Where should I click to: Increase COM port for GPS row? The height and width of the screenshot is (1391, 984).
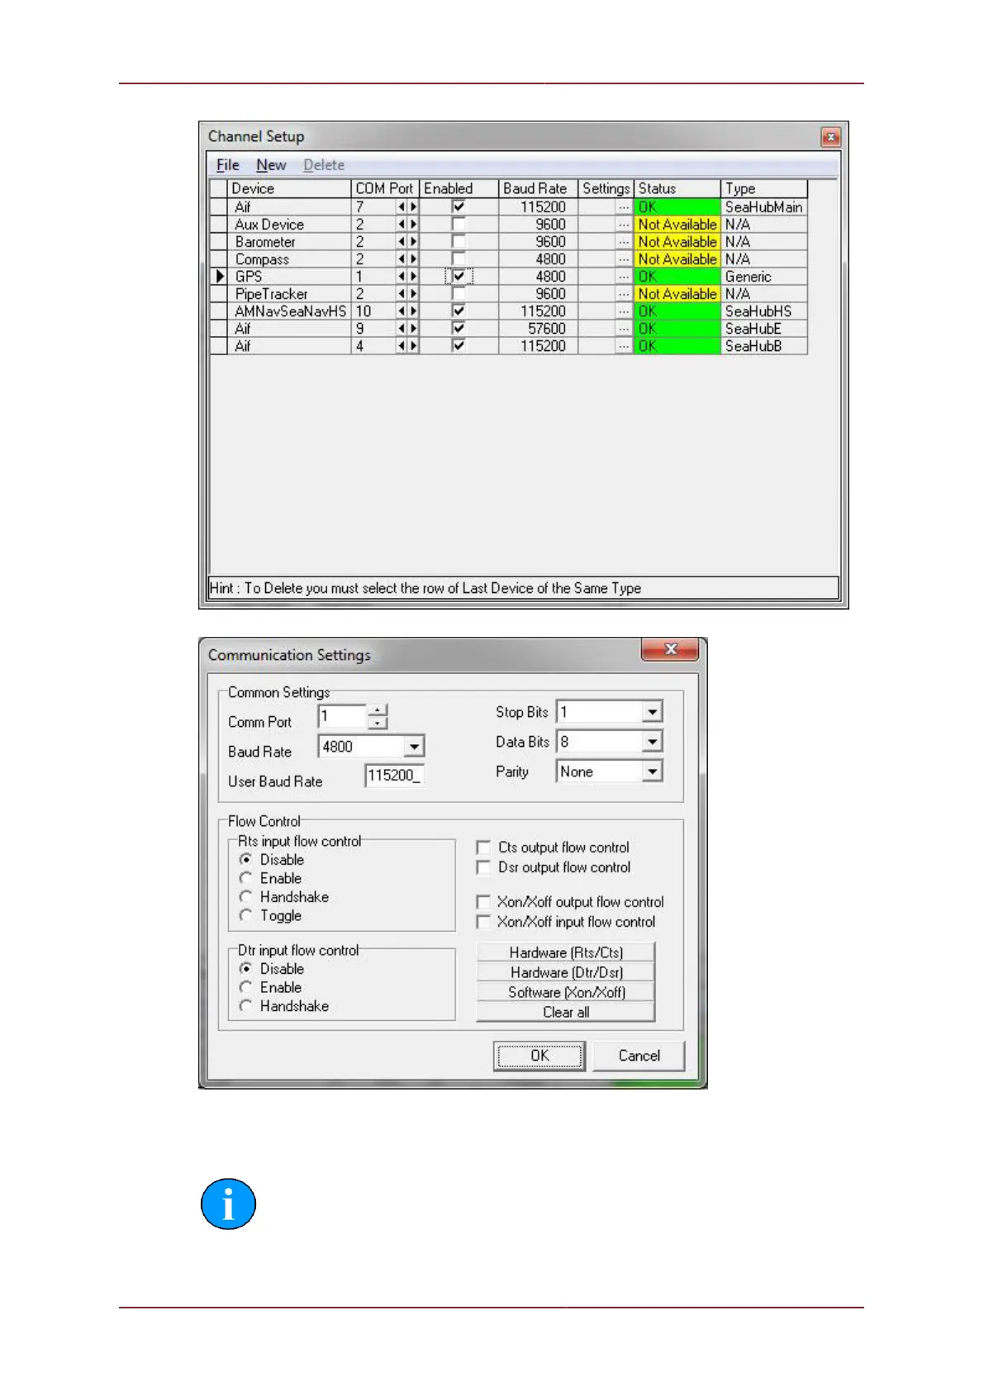pyautogui.click(x=413, y=277)
